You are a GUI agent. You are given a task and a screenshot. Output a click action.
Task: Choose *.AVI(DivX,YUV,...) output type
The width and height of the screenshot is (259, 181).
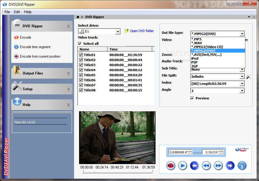tap(218, 55)
